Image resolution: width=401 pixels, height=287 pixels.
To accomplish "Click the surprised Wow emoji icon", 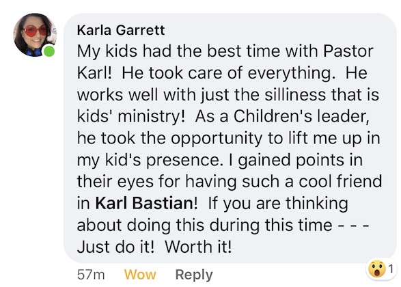I will point(377,269).
